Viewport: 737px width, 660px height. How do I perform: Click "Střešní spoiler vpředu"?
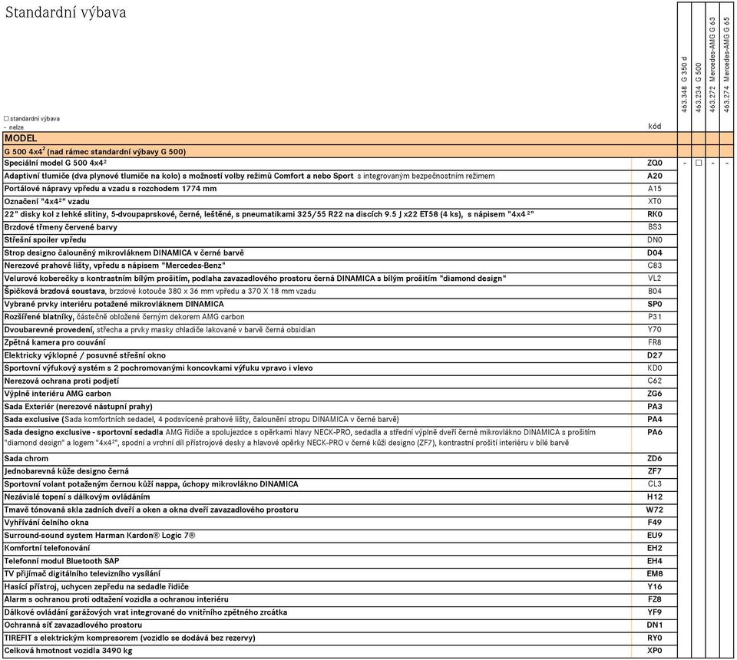click(45, 240)
